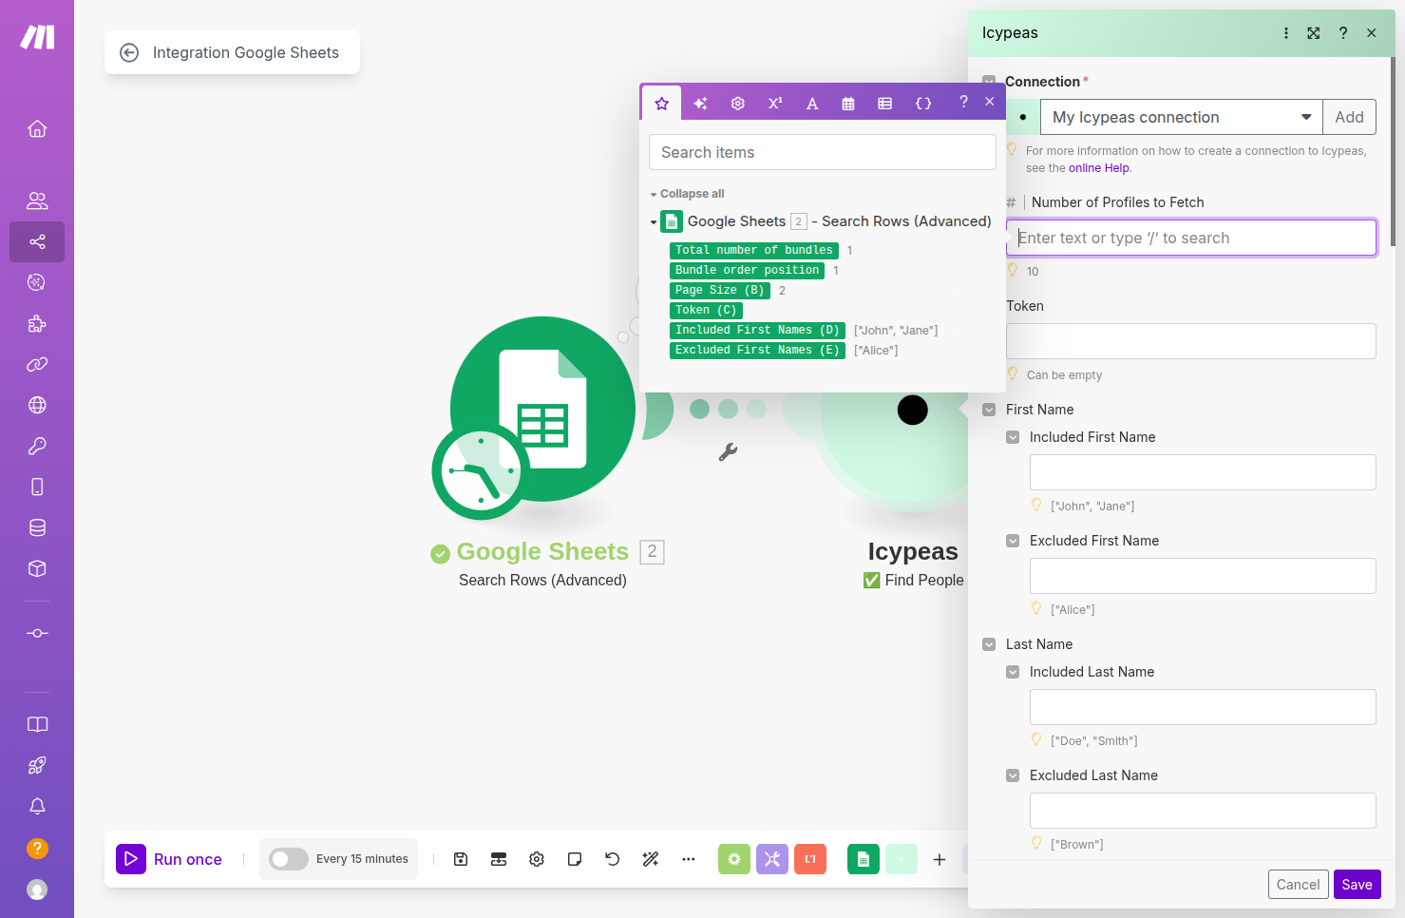Go back using arrow beside Integration Google Sheets
1405x918 pixels.
coord(129,52)
